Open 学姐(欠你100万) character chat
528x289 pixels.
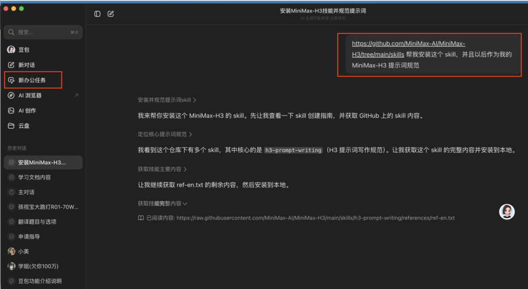pyautogui.click(x=43, y=266)
